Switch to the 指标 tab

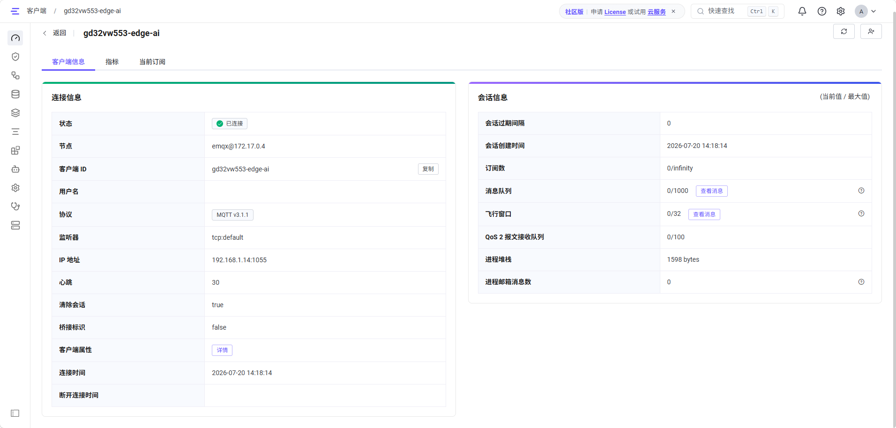click(x=112, y=62)
